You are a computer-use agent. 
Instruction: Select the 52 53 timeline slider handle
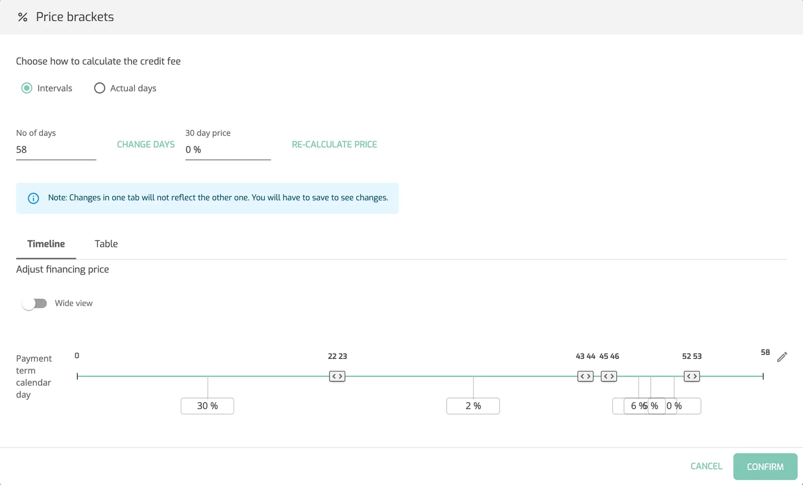[691, 376]
